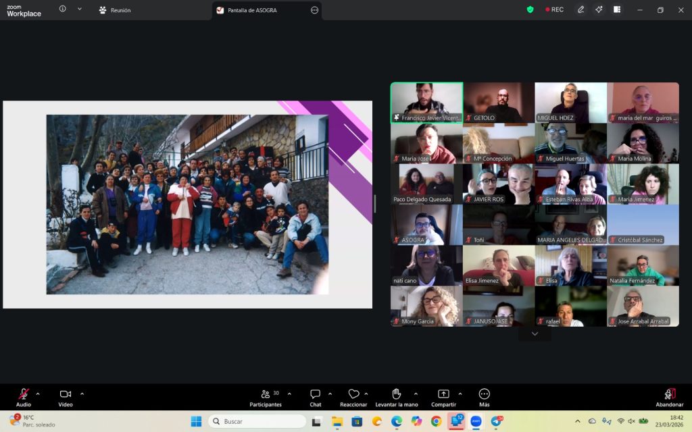Screen dimensions: 692x432
Task: Raise hand with Levantar la mano
Action: [x=396, y=395]
